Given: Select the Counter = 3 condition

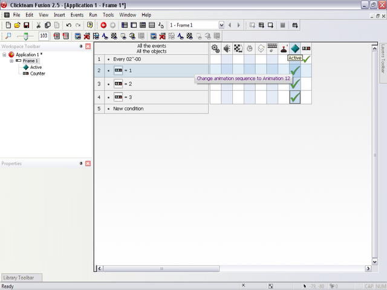Looking at the screenshot, I should pos(123,97).
